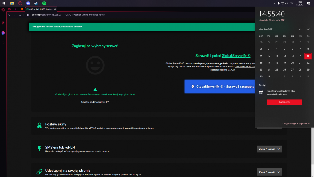The image size is (314, 177).
Task: Open Spotify from the taskbar
Action: click(44, 3)
